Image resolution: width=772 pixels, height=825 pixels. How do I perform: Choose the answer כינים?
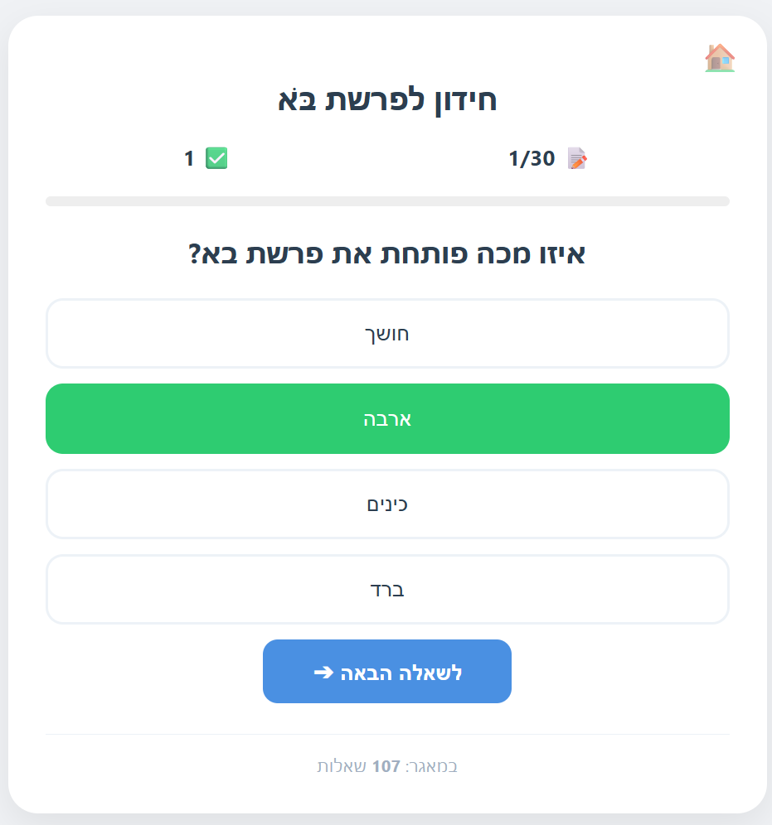point(387,504)
